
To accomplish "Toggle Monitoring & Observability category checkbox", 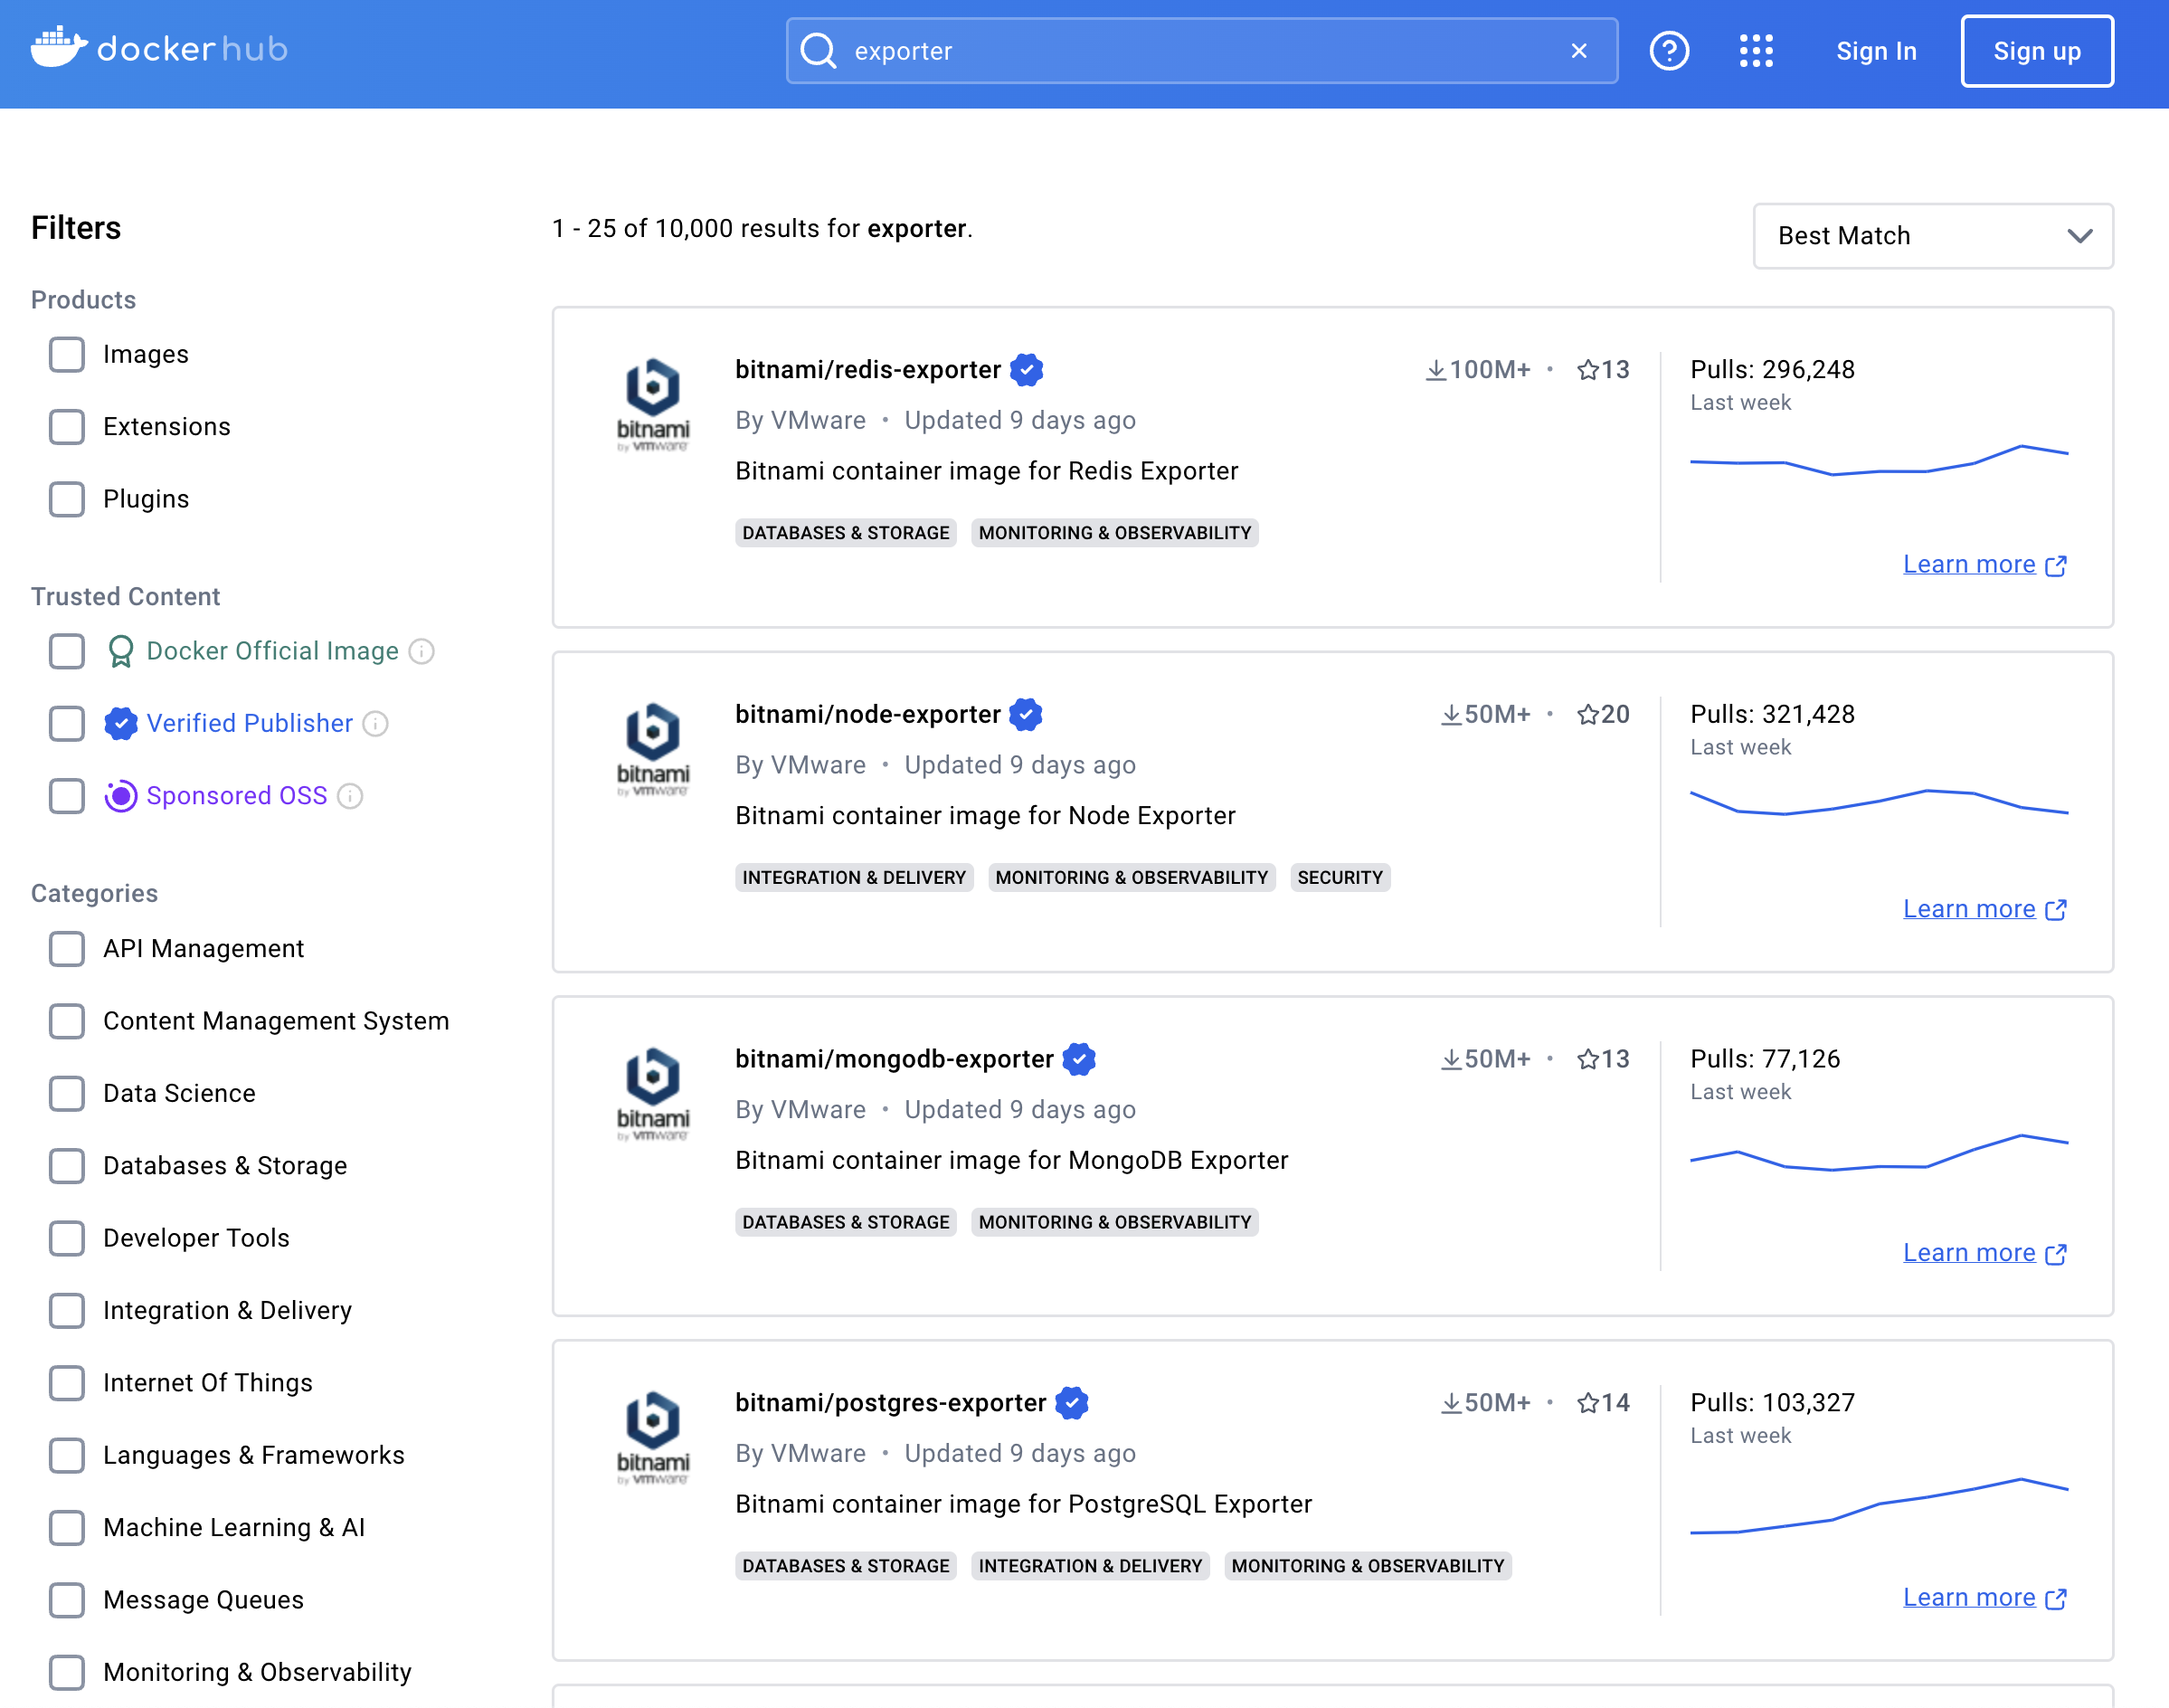I will tap(67, 1672).
